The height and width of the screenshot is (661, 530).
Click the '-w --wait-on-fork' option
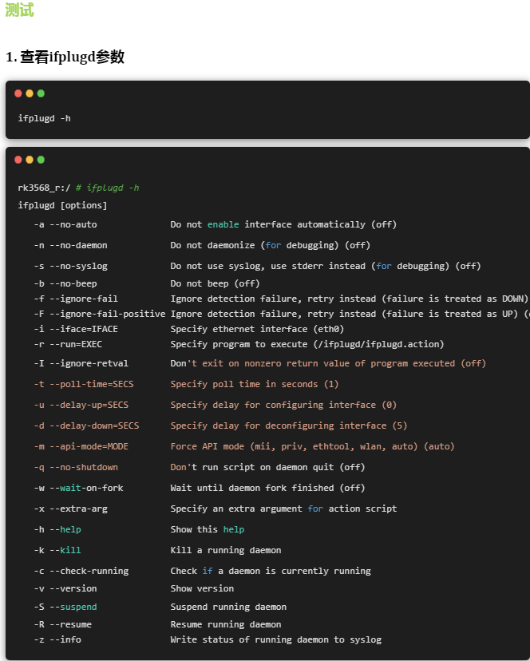[x=78, y=488]
